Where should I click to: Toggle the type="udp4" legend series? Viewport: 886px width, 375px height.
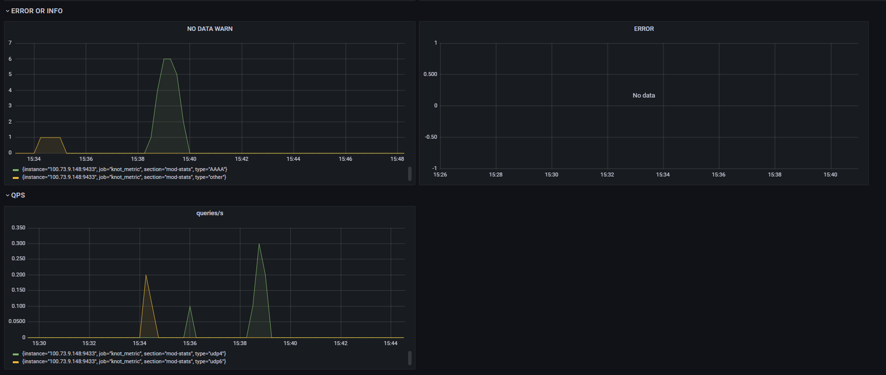click(x=124, y=354)
